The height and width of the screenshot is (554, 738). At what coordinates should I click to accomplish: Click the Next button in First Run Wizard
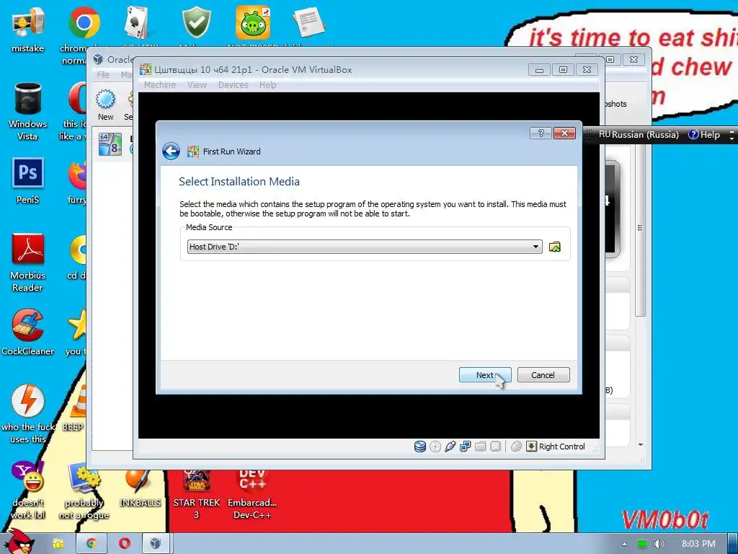click(x=485, y=375)
